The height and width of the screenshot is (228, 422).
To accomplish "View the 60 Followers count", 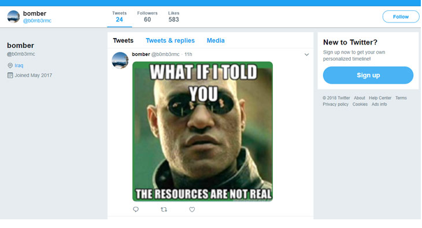I will (147, 17).
